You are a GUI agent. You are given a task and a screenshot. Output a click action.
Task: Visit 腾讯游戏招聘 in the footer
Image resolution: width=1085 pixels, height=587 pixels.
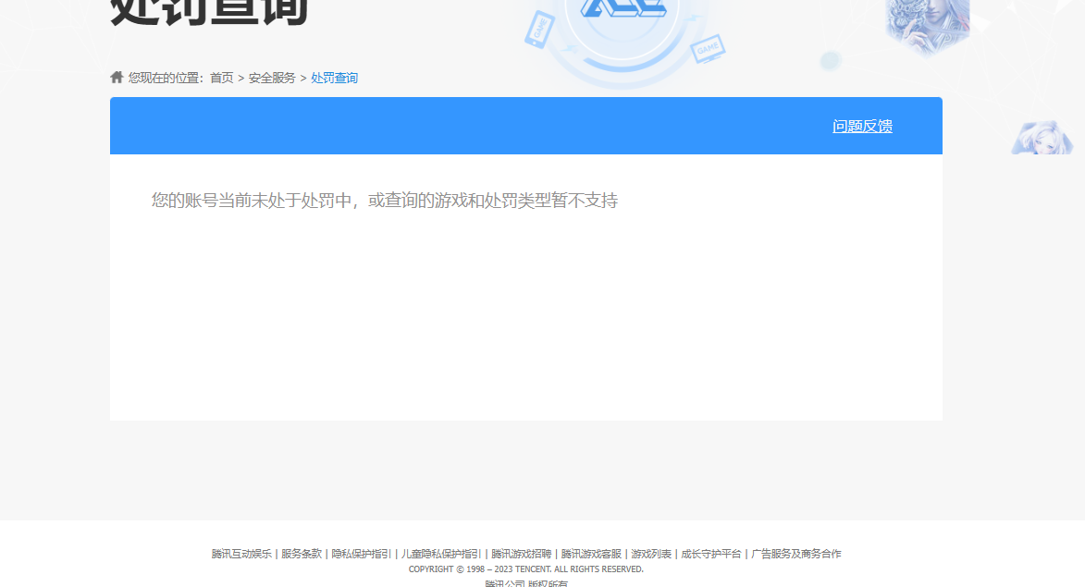[521, 554]
